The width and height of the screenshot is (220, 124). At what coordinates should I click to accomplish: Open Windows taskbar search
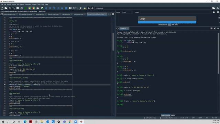[x=8, y=122]
